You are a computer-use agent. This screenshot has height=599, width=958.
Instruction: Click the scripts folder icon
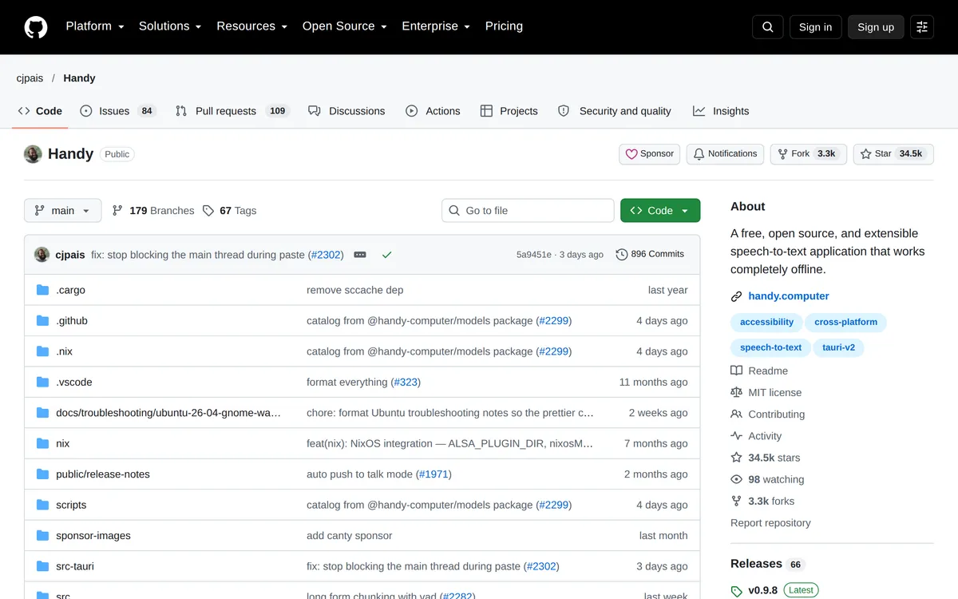click(x=43, y=505)
